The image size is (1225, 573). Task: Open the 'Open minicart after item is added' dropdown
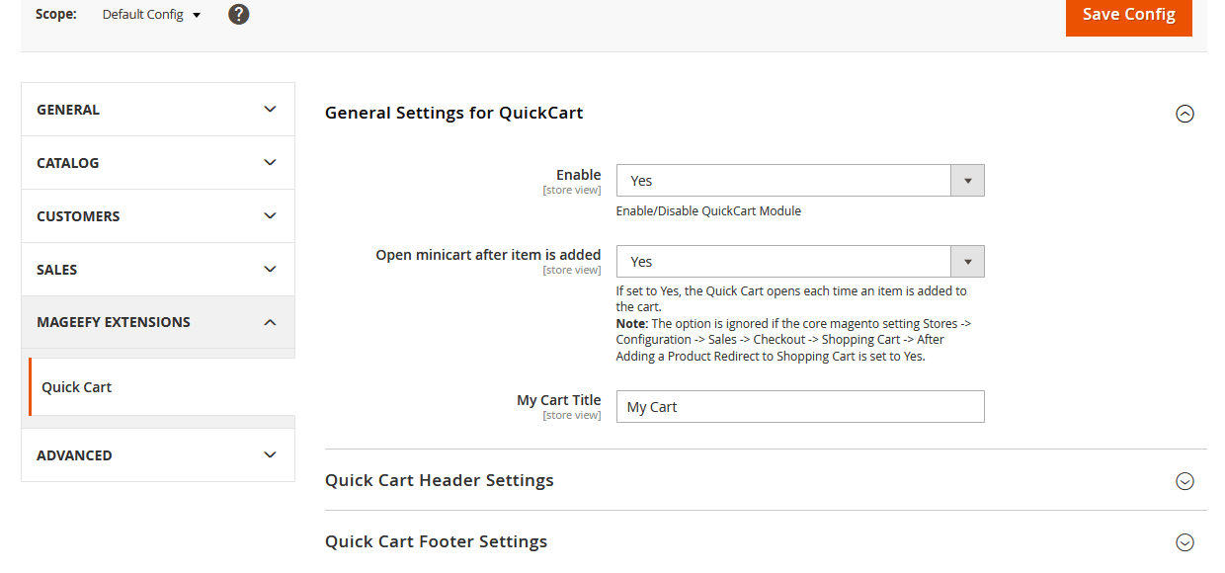799,262
